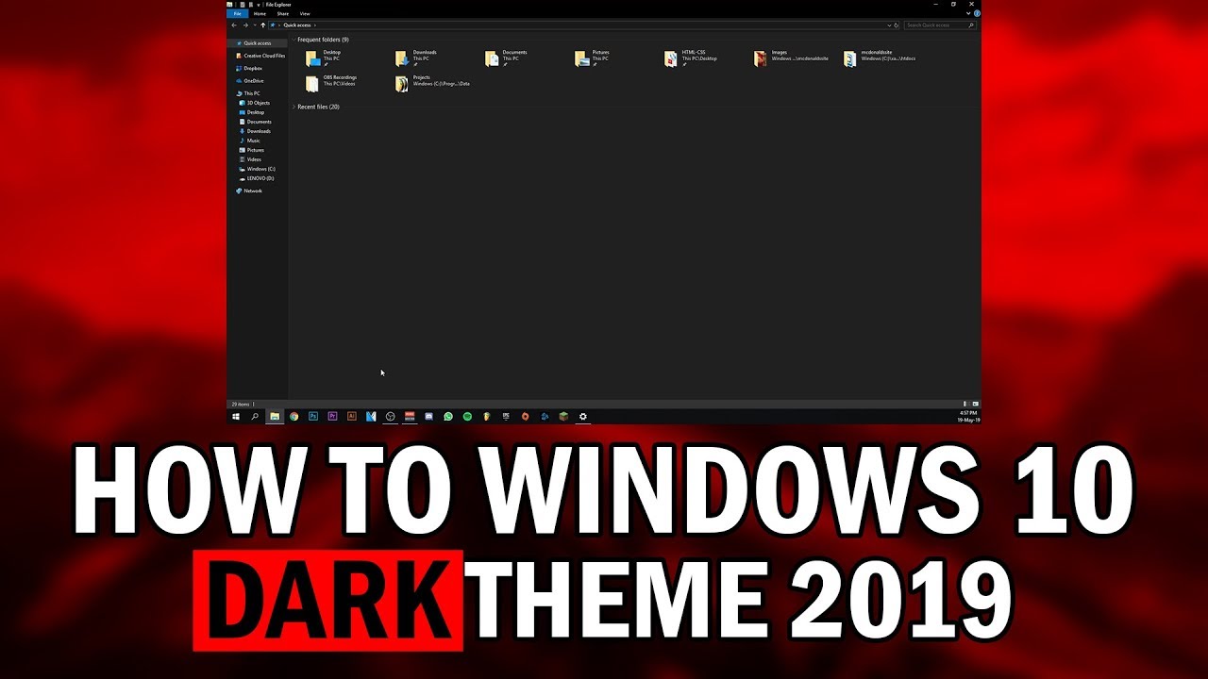Select Desktop folder in Frequent folders
Image resolution: width=1208 pixels, height=679 pixels.
pos(324,58)
